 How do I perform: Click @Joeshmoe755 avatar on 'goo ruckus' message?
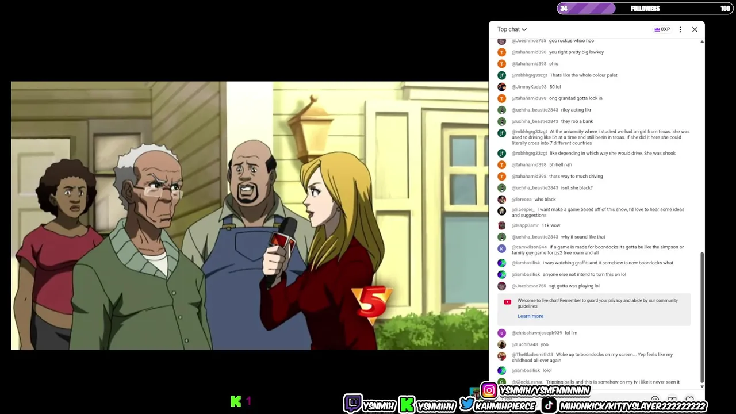coord(501,41)
